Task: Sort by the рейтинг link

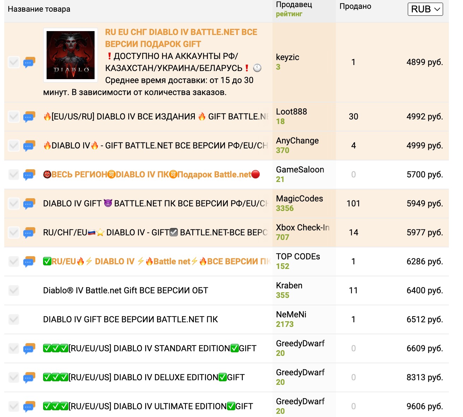Action: pyautogui.click(x=289, y=14)
